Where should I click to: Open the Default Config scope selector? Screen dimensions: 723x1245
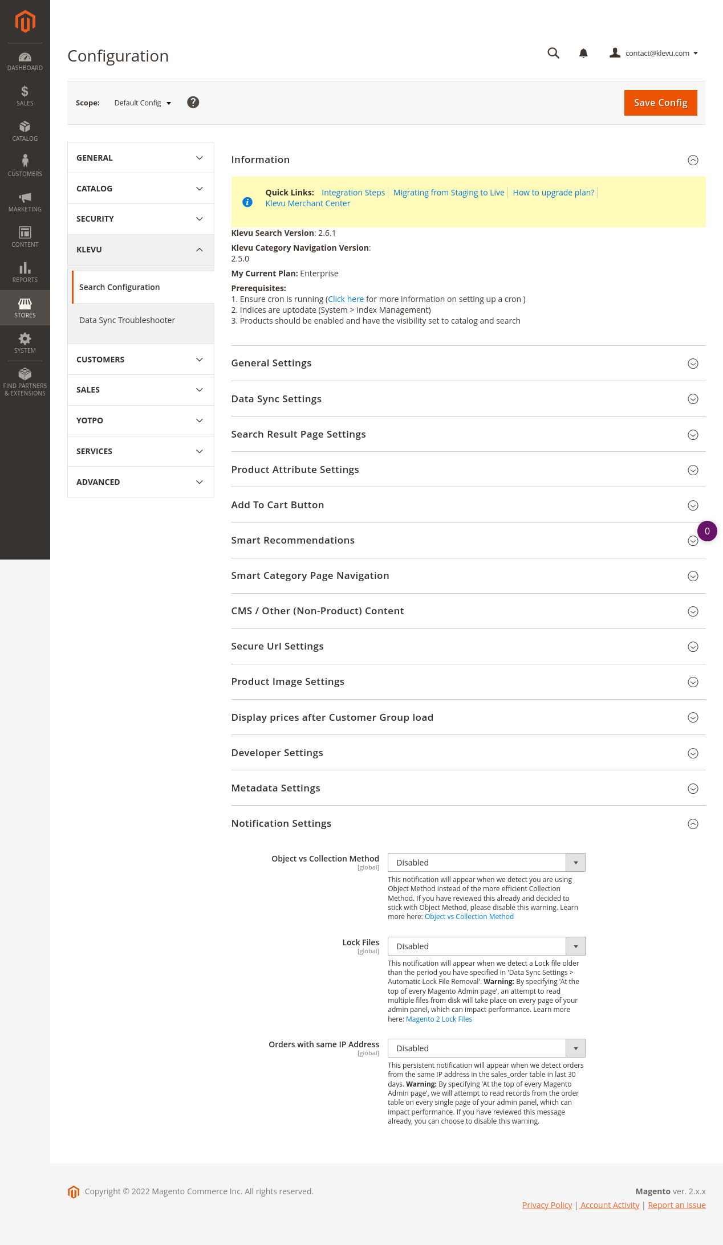pos(143,103)
